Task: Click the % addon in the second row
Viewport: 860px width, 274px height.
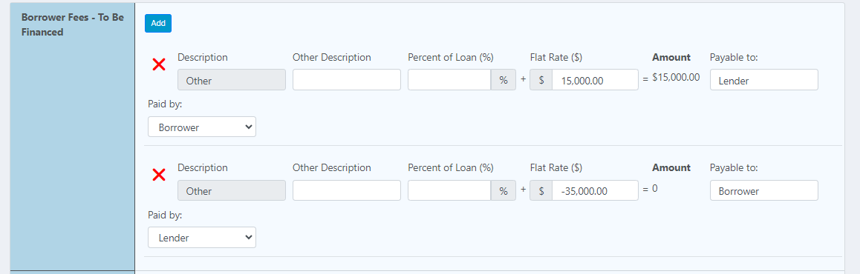Action: [x=504, y=190]
